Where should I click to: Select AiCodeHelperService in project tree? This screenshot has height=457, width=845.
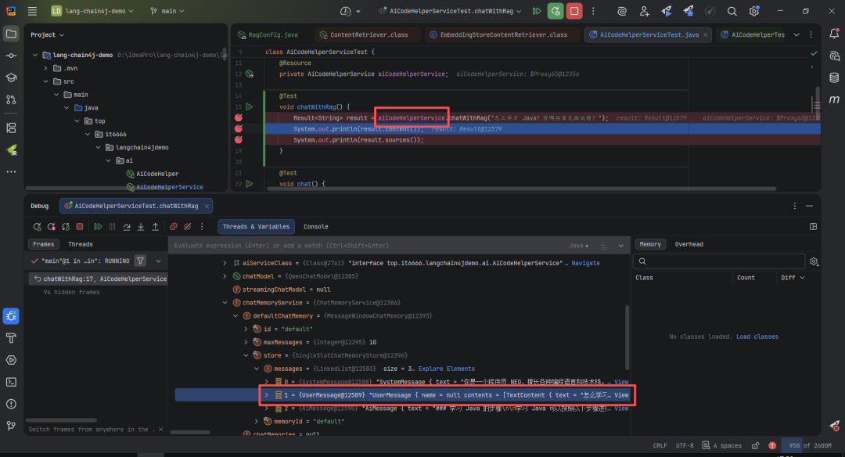coord(169,187)
